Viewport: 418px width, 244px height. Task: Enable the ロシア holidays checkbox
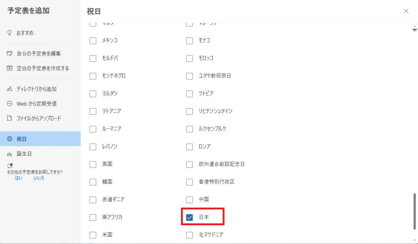[x=189, y=147]
